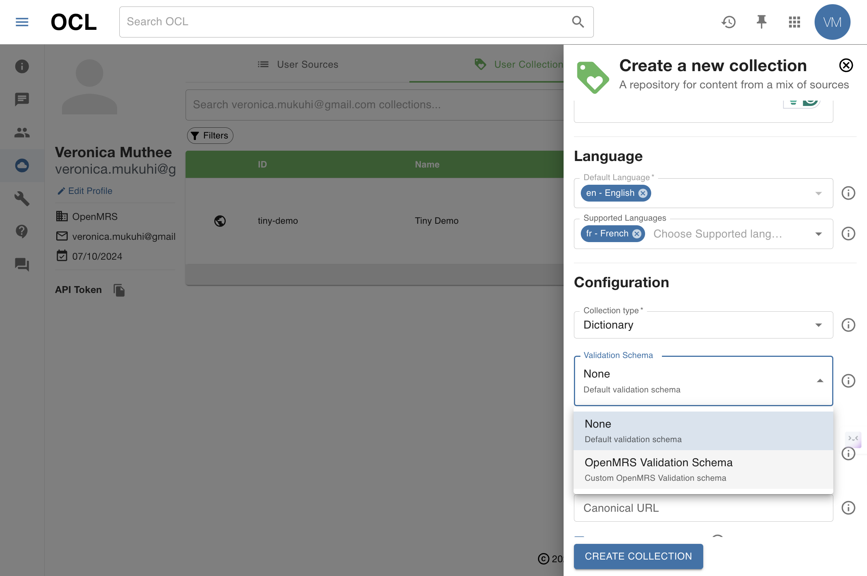Focus the collections search field

click(375, 105)
